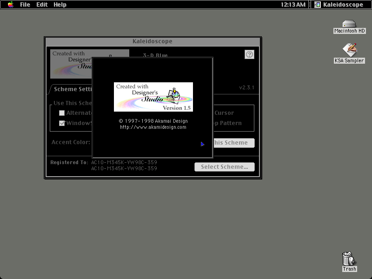
Task: Click the menu bar clock
Action: pos(293,5)
